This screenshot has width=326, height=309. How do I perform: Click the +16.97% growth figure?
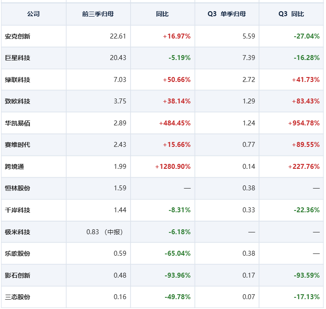(177, 36)
